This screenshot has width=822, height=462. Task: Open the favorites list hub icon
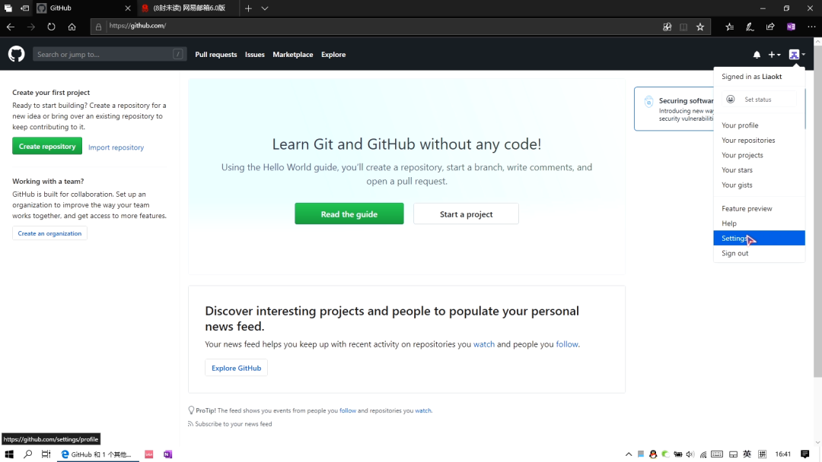(x=729, y=27)
